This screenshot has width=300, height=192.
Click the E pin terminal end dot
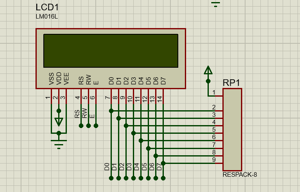click(x=96, y=126)
